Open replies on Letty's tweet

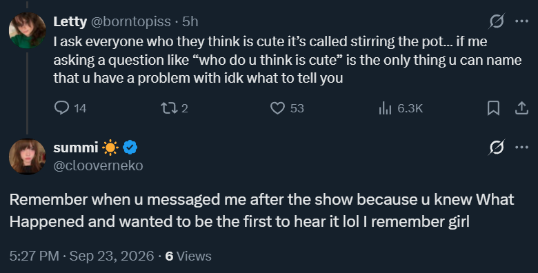tap(70, 108)
